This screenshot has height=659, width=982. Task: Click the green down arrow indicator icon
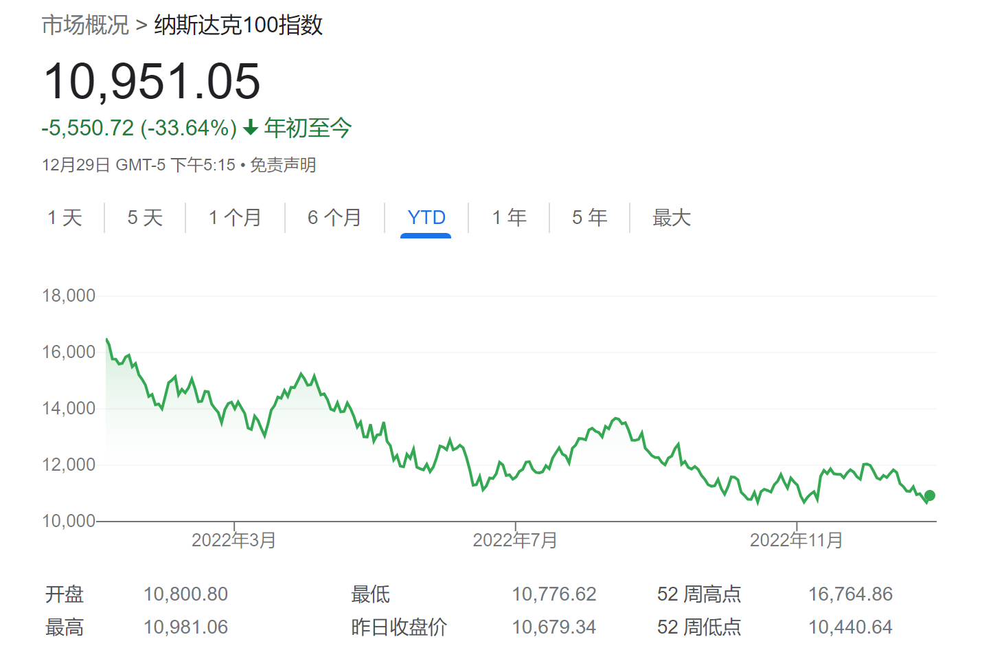pos(250,128)
